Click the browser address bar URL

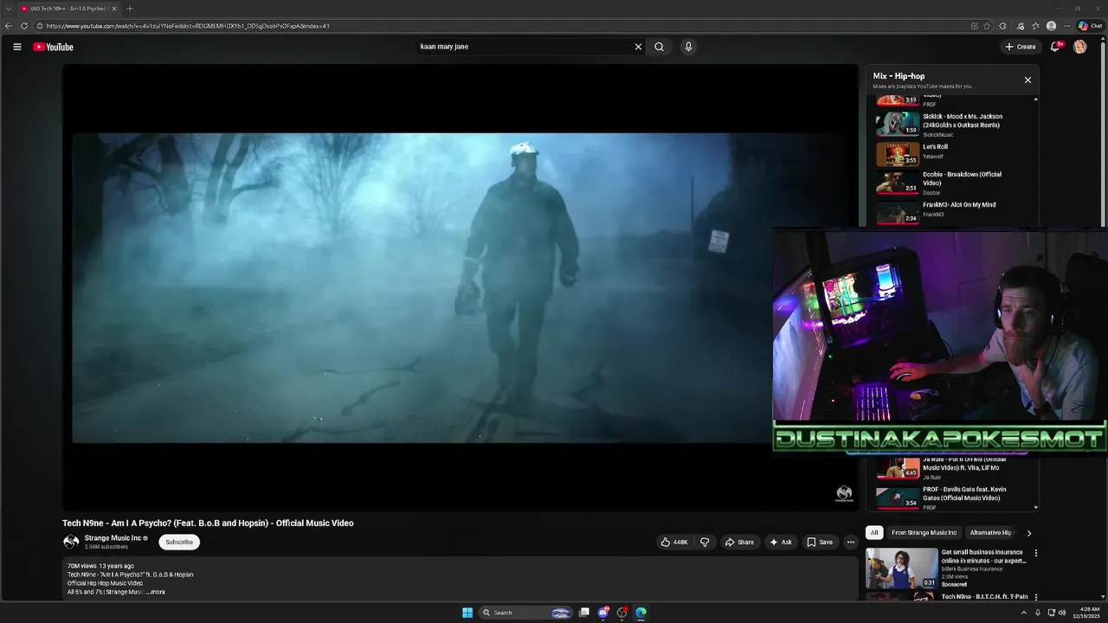click(188, 26)
